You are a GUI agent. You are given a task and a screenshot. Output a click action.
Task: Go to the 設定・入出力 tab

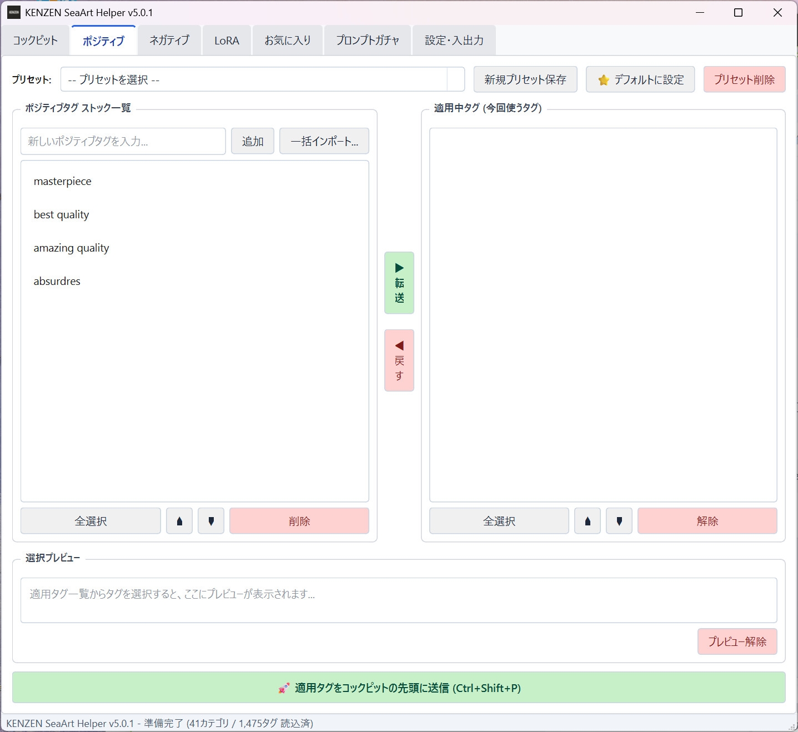pyautogui.click(x=454, y=41)
